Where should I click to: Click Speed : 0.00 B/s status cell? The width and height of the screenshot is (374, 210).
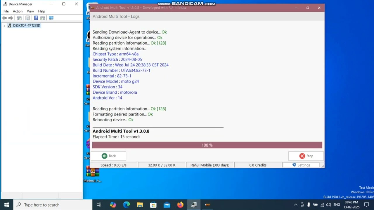[x=113, y=165]
